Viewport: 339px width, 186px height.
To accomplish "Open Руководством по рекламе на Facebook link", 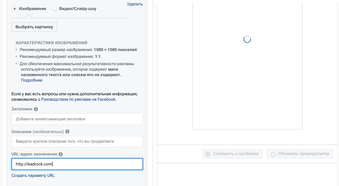I will [x=78, y=99].
